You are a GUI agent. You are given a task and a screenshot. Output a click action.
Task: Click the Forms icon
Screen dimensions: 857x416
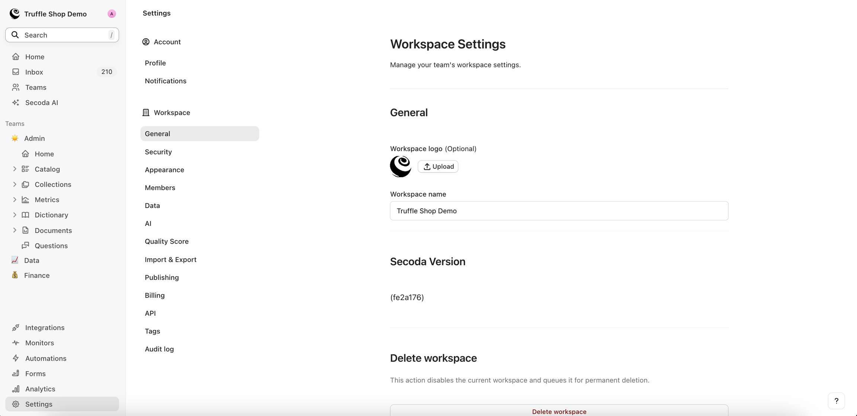click(x=16, y=374)
